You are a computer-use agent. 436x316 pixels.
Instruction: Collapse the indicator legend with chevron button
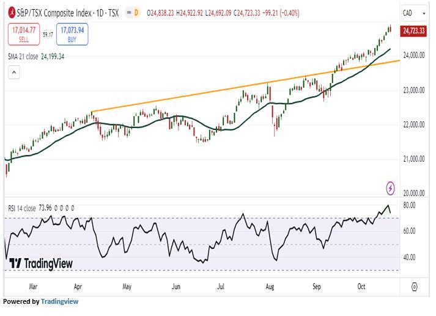click(14, 73)
